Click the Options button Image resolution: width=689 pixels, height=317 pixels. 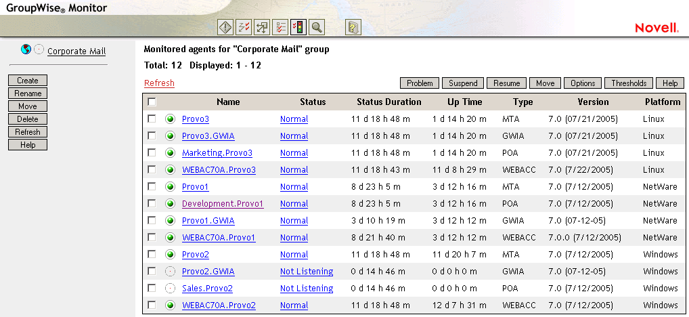tap(583, 83)
